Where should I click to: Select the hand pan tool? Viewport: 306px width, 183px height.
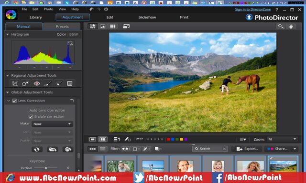click(291, 26)
